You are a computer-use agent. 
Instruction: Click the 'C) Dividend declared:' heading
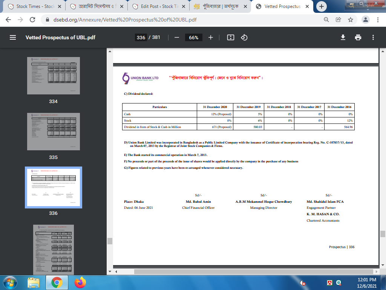point(138,94)
